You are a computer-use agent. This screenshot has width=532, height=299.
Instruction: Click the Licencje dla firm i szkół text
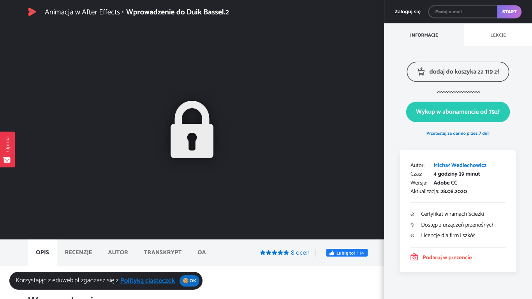448,236
